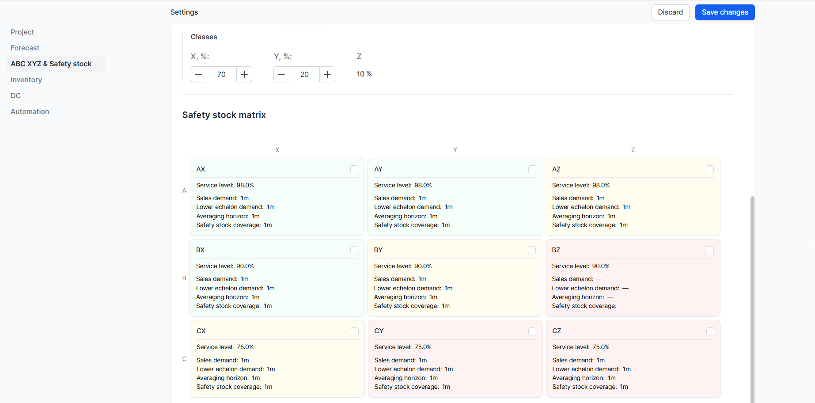Check the AZ card checkbox
The height and width of the screenshot is (403, 815).
click(x=710, y=169)
